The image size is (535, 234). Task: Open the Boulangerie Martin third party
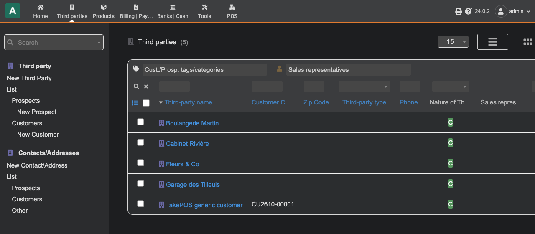coord(192,123)
